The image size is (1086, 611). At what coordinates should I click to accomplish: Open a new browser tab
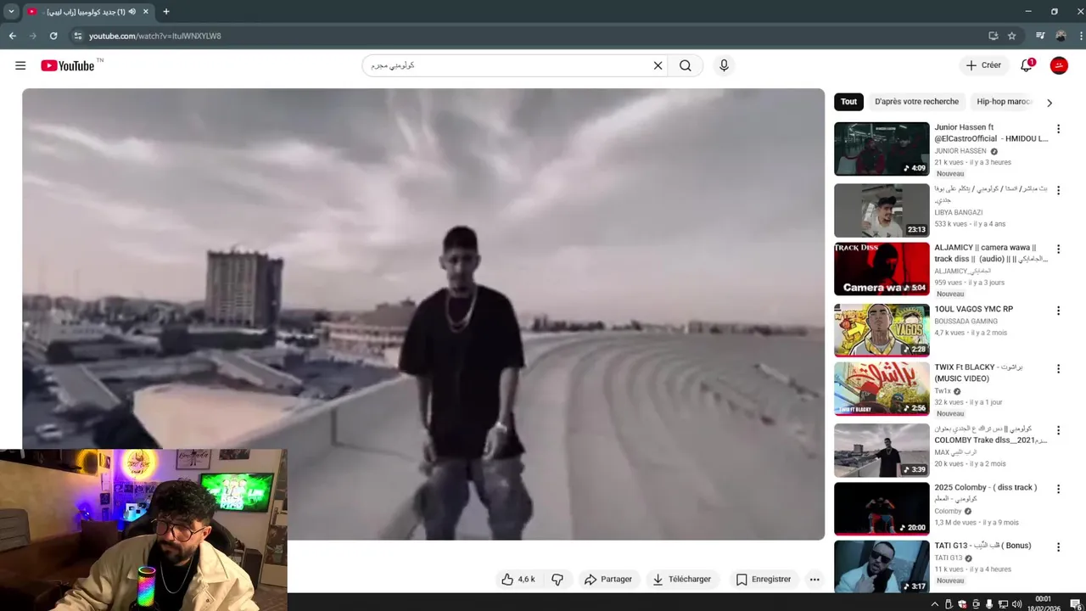point(166,12)
